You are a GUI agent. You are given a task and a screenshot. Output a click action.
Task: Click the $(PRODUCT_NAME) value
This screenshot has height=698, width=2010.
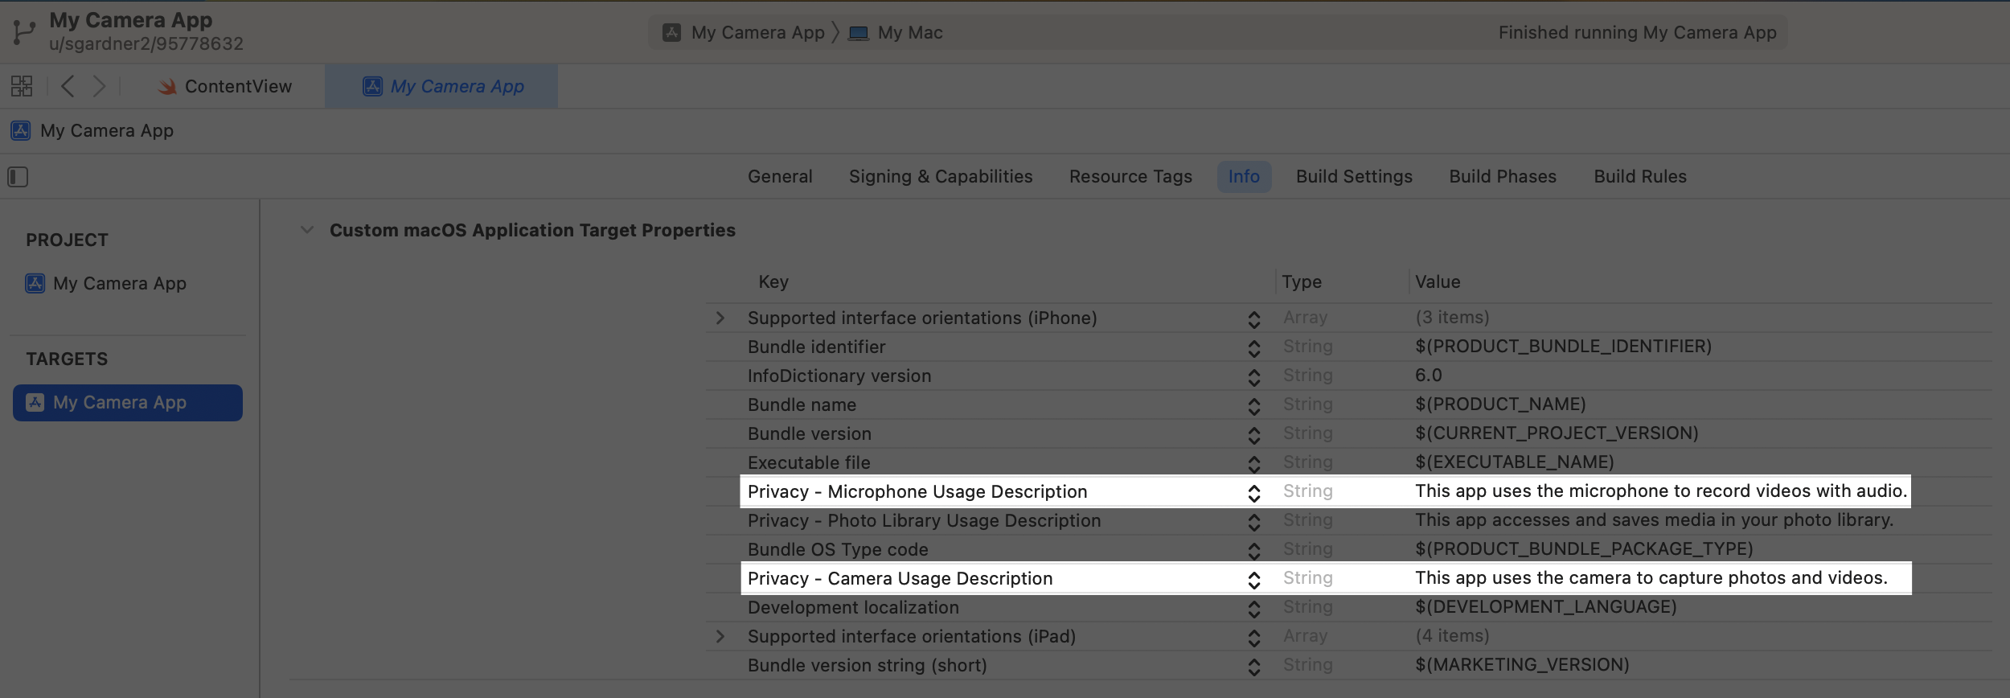[x=1500, y=404]
